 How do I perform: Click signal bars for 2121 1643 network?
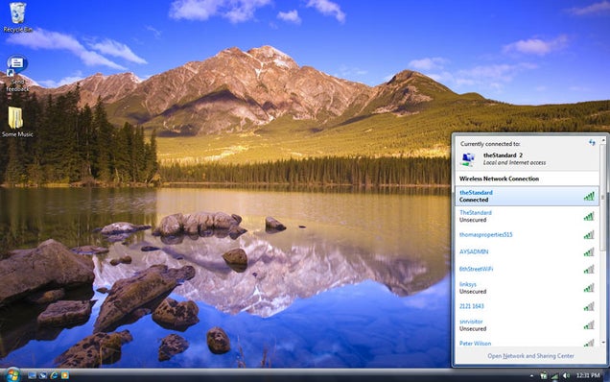click(589, 306)
